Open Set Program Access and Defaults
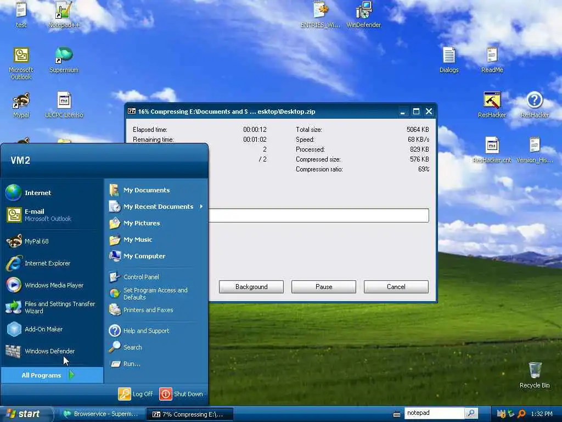Viewport: 562px width, 422px height. tap(156, 293)
